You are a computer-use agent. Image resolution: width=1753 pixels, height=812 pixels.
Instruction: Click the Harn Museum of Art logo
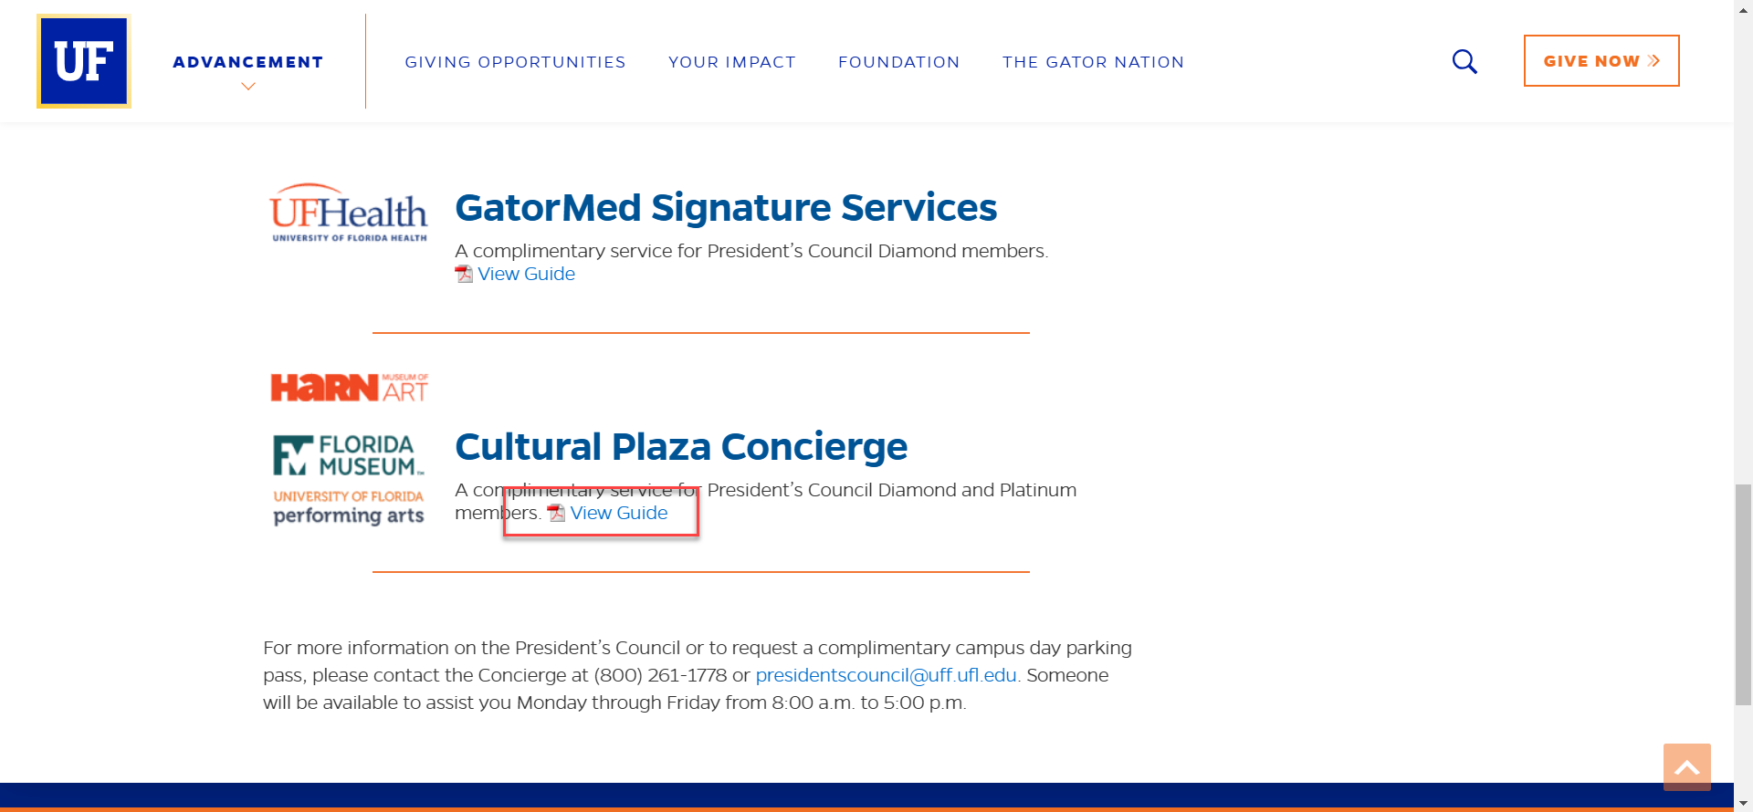click(349, 388)
